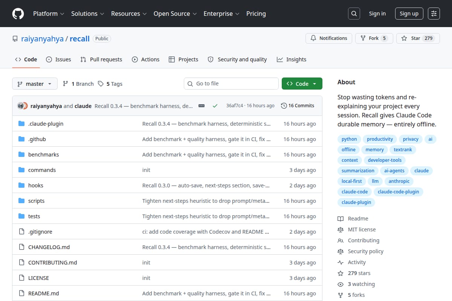This screenshot has height=301, width=452.
Task: Open commit hash 36af7c4
Action: [235, 106]
